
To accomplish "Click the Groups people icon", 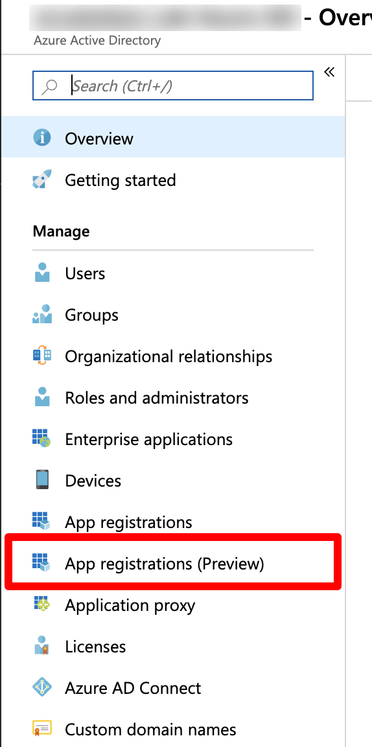I will click(x=42, y=314).
